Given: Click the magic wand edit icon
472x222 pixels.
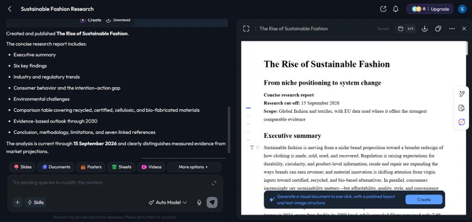Looking at the screenshot, I should [461, 94].
